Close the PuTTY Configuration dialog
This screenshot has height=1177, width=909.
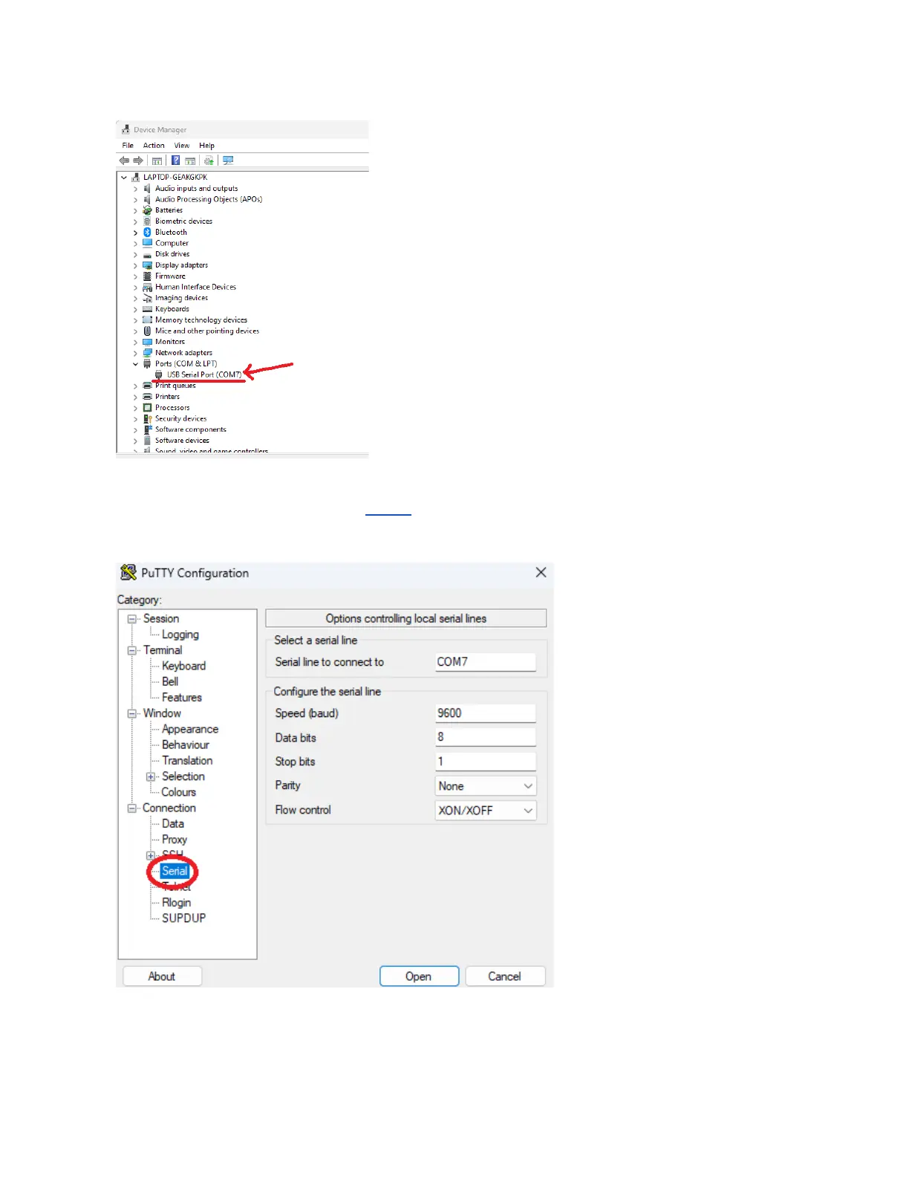(x=541, y=572)
